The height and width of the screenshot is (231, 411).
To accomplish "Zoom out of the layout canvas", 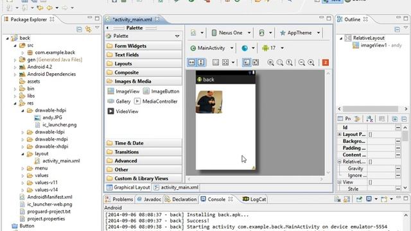I will [x=302, y=62].
